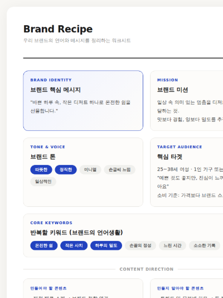Image resolution: width=223 pixels, height=298 pixels.
Task: Toggle the 작은 사치 keyword chip
Action: (x=74, y=245)
